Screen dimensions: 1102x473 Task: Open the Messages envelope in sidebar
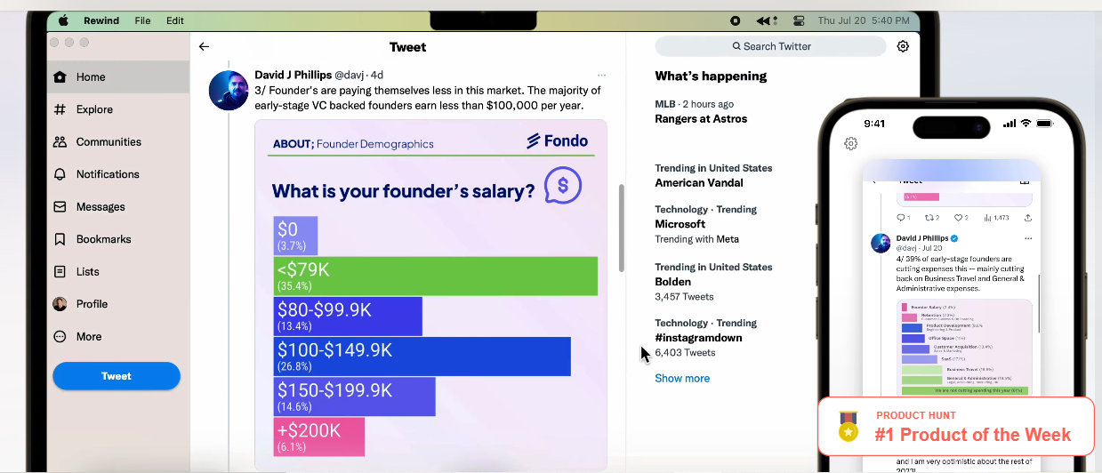(x=60, y=206)
